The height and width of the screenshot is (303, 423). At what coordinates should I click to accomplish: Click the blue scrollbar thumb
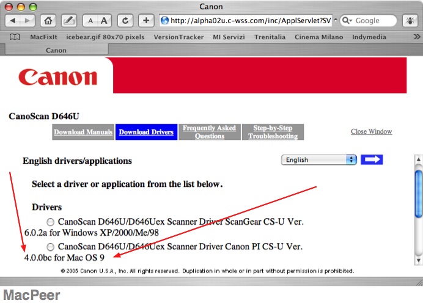(419, 194)
